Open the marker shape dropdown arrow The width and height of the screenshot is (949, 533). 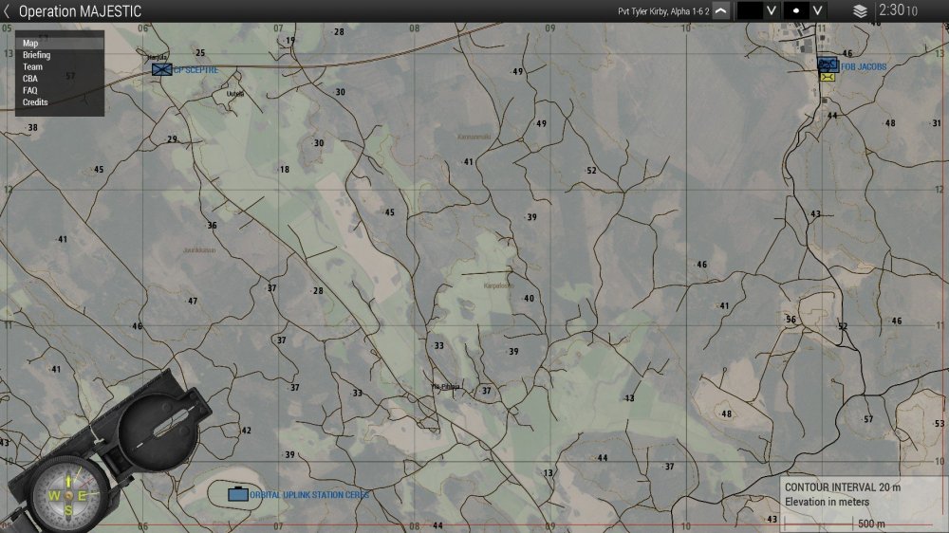819,11
